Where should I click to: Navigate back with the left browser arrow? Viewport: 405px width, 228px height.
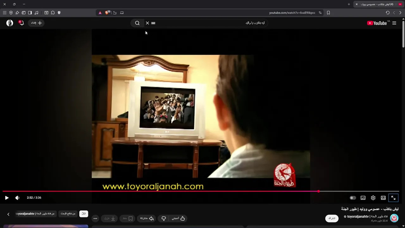pyautogui.click(x=394, y=13)
